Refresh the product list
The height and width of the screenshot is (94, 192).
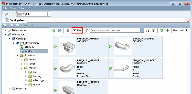[x=162, y=30]
